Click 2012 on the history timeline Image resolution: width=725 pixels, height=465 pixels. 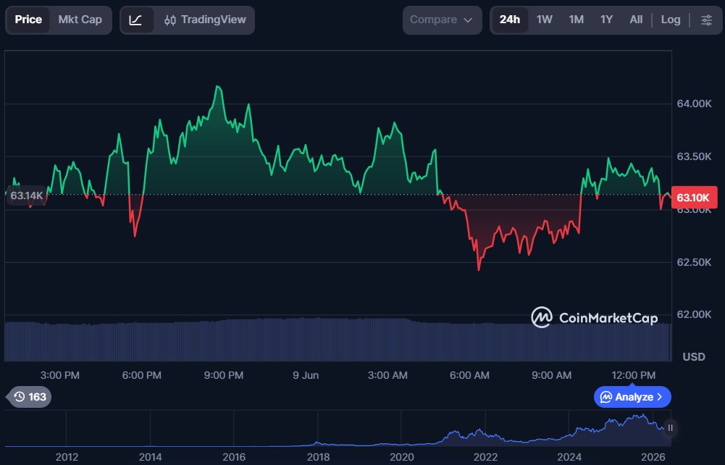(x=67, y=457)
